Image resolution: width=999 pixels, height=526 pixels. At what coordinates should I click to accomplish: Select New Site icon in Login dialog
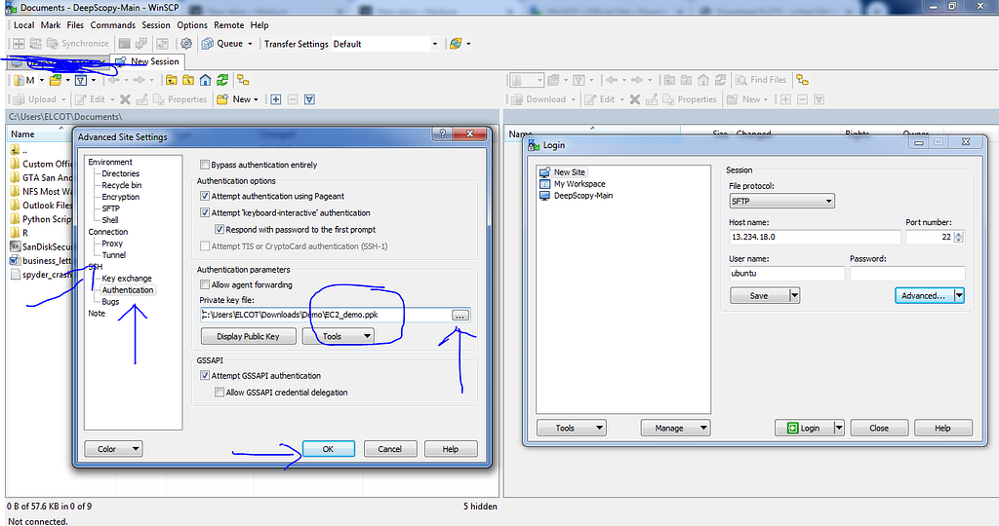[x=544, y=172]
